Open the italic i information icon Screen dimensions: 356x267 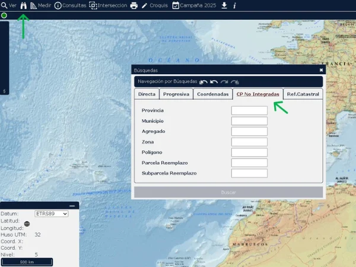(234, 5)
